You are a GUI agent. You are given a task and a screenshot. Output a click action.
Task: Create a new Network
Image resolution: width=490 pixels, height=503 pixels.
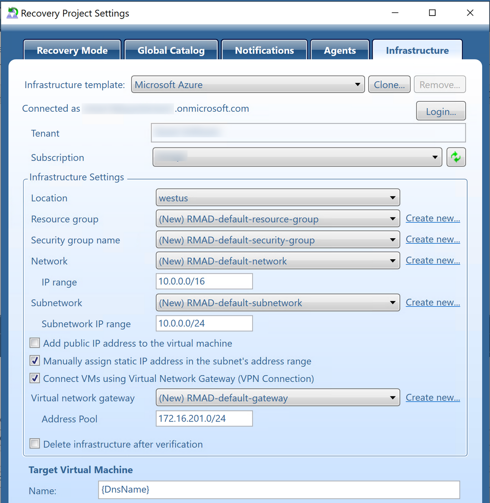[x=433, y=260]
